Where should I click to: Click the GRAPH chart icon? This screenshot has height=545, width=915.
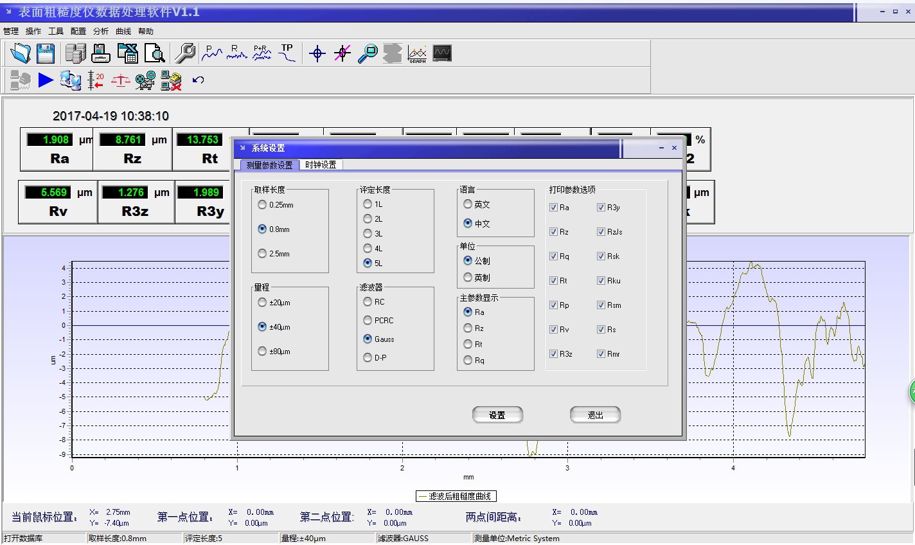(x=417, y=53)
